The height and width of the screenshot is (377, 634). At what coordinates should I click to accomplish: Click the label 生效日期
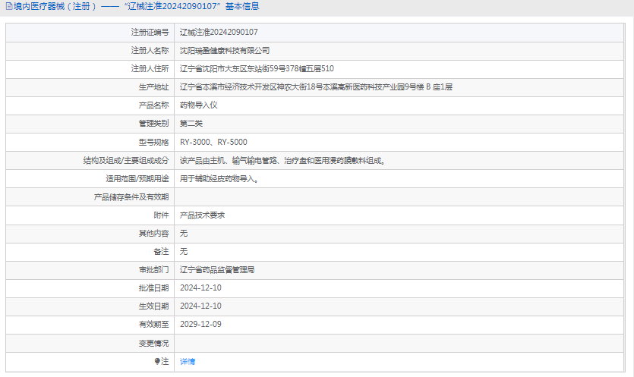click(x=153, y=306)
